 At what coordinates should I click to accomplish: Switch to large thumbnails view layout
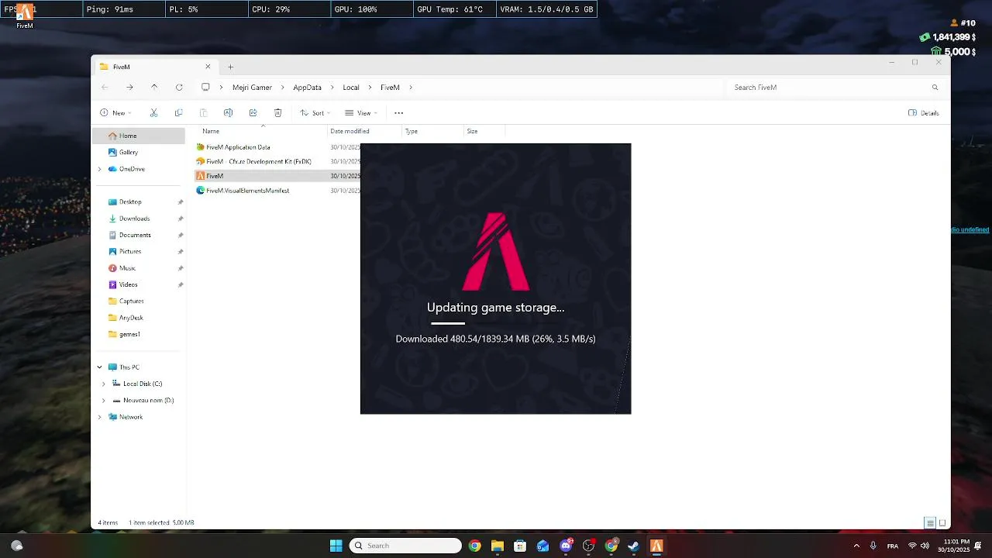click(x=942, y=523)
